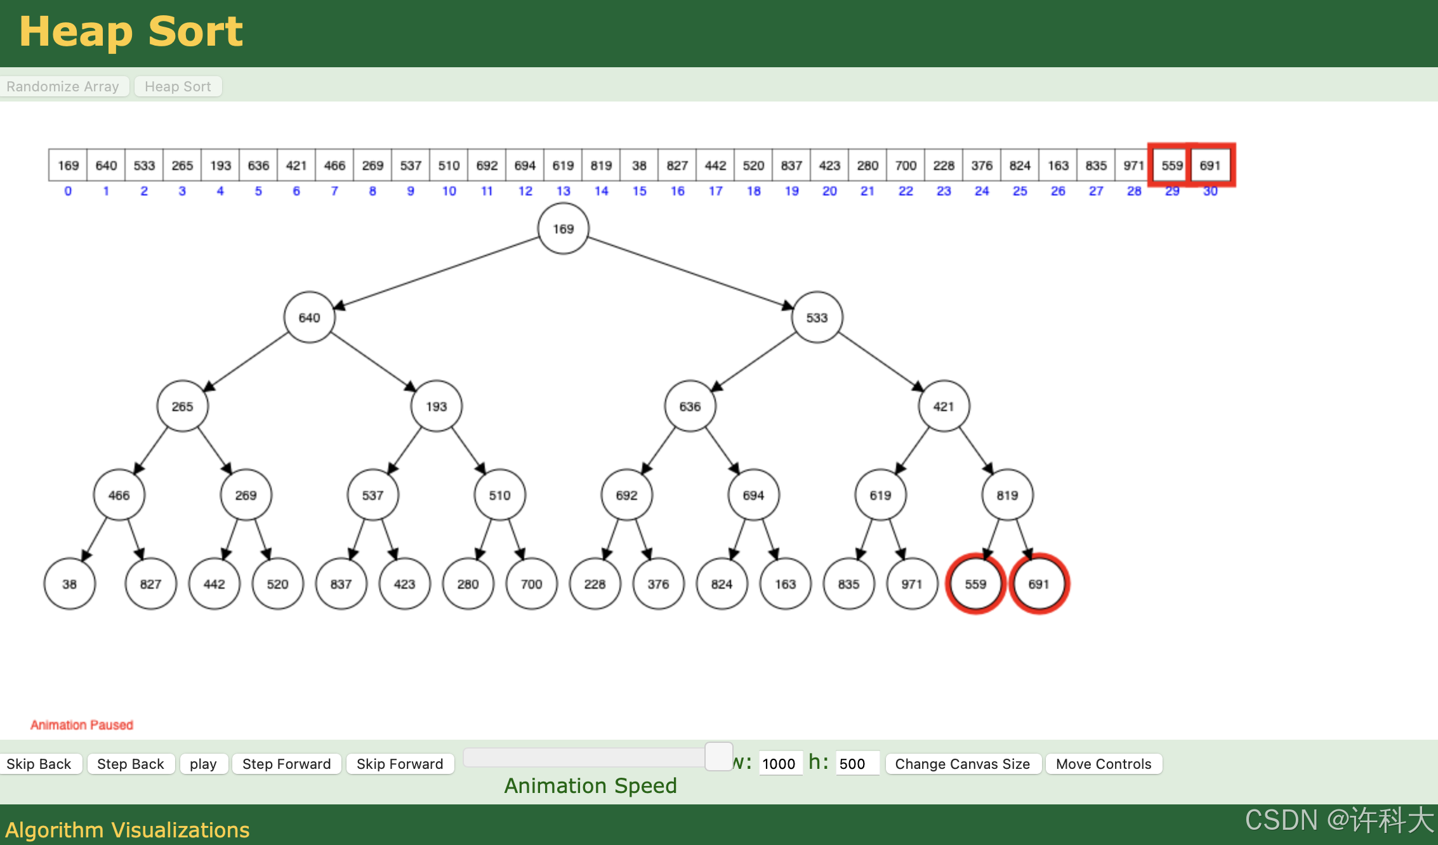
Task: Click highlighted red tree node 691
Action: click(1039, 584)
